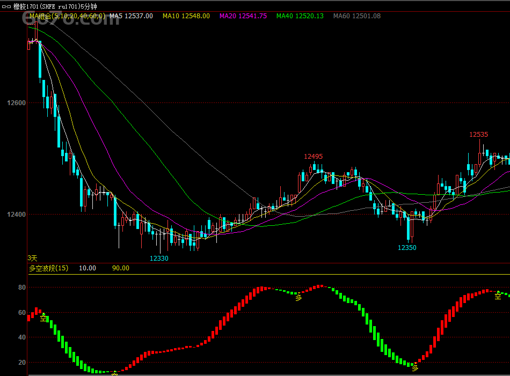Click the 12330 low price marker
Image resolution: width=510 pixels, height=376 pixels.
159,259
